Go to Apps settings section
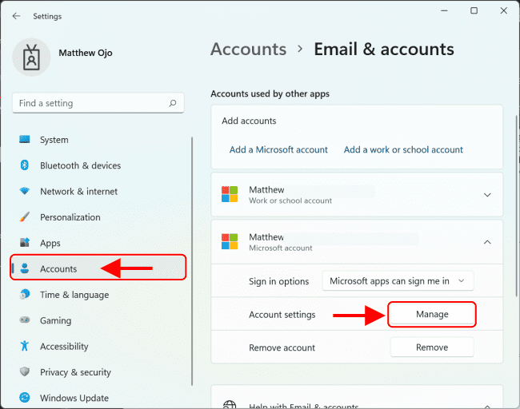Viewport: 520px width, 409px height. (x=50, y=243)
